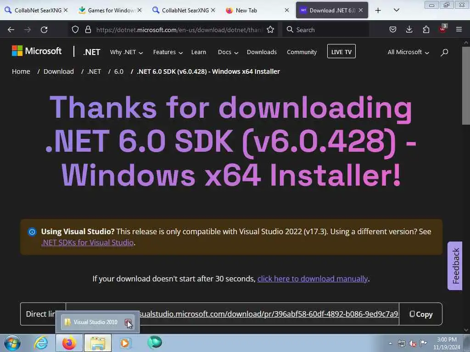Screen dimensions: 470x352
Task: Open Windows Media Player taskbar icon
Action: point(125,343)
